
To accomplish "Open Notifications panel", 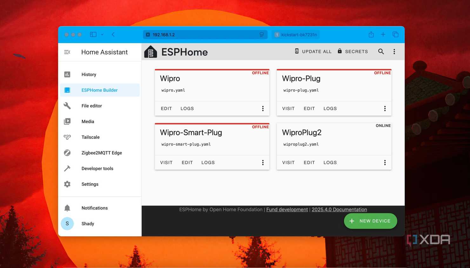I will pos(100,208).
